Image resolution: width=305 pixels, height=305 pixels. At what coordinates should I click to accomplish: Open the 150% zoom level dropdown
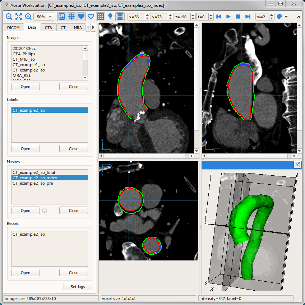[x=50, y=17]
